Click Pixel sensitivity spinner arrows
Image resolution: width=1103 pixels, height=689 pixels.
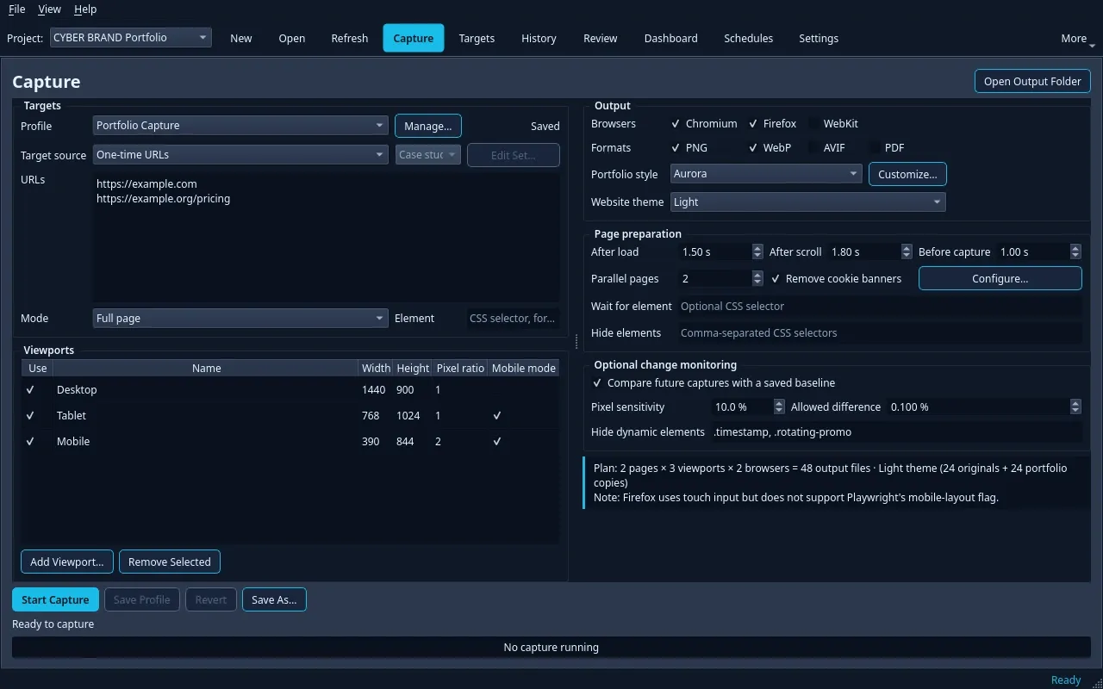pos(779,407)
